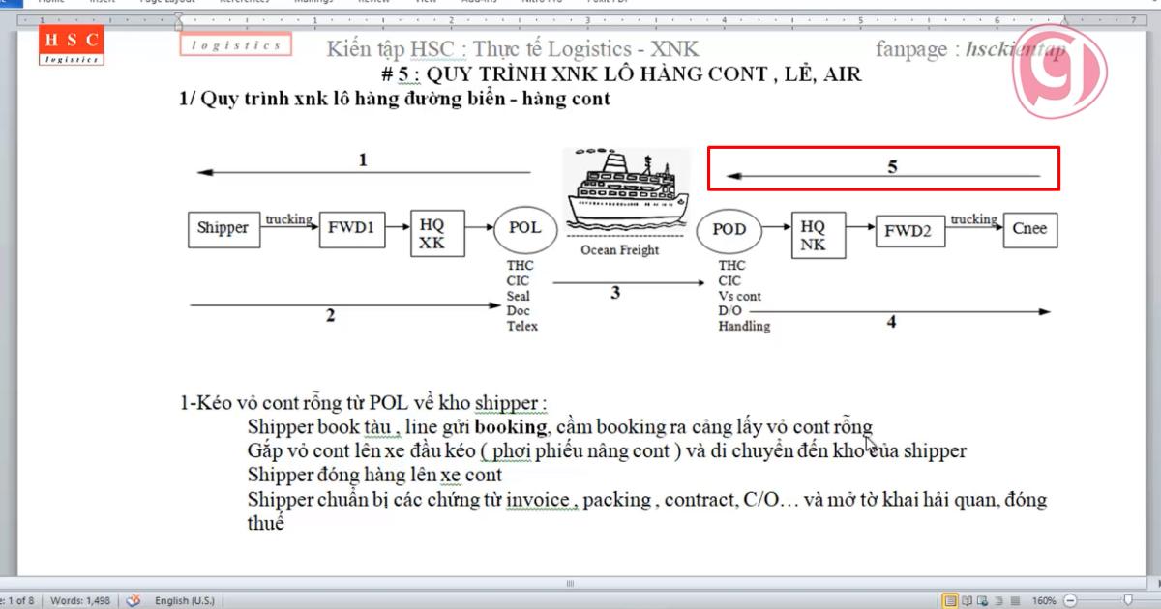The width and height of the screenshot is (1161, 609).
Task: Select the FWD1 box
Action: 351,228
